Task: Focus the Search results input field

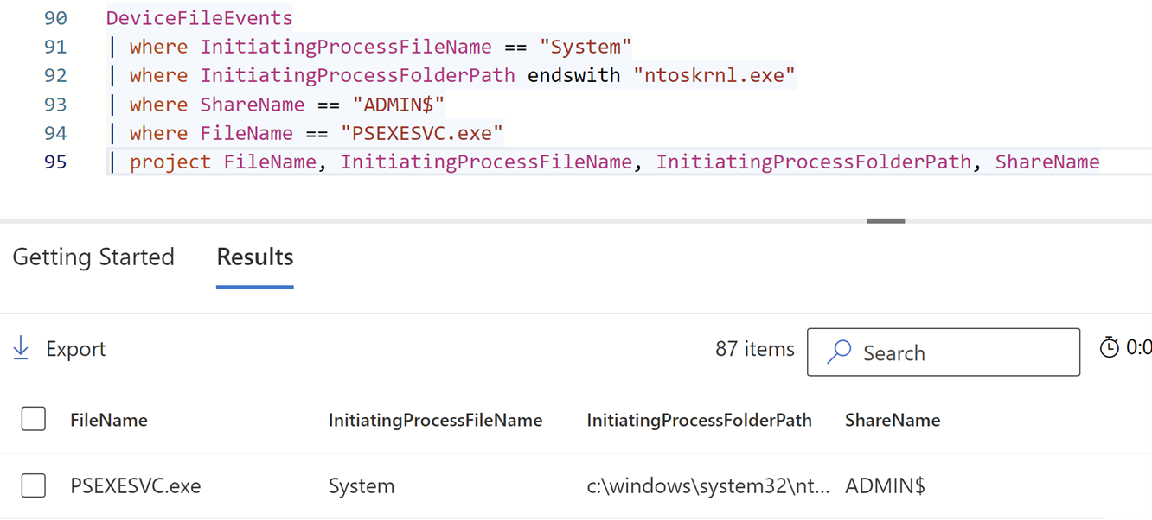Action: (960, 352)
